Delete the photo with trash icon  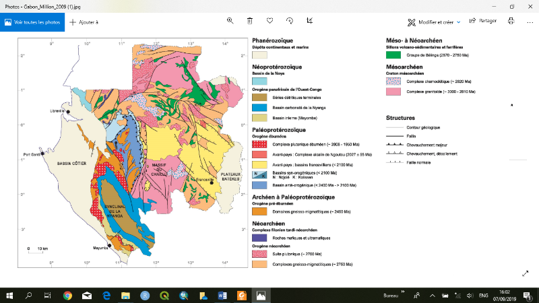250,22
